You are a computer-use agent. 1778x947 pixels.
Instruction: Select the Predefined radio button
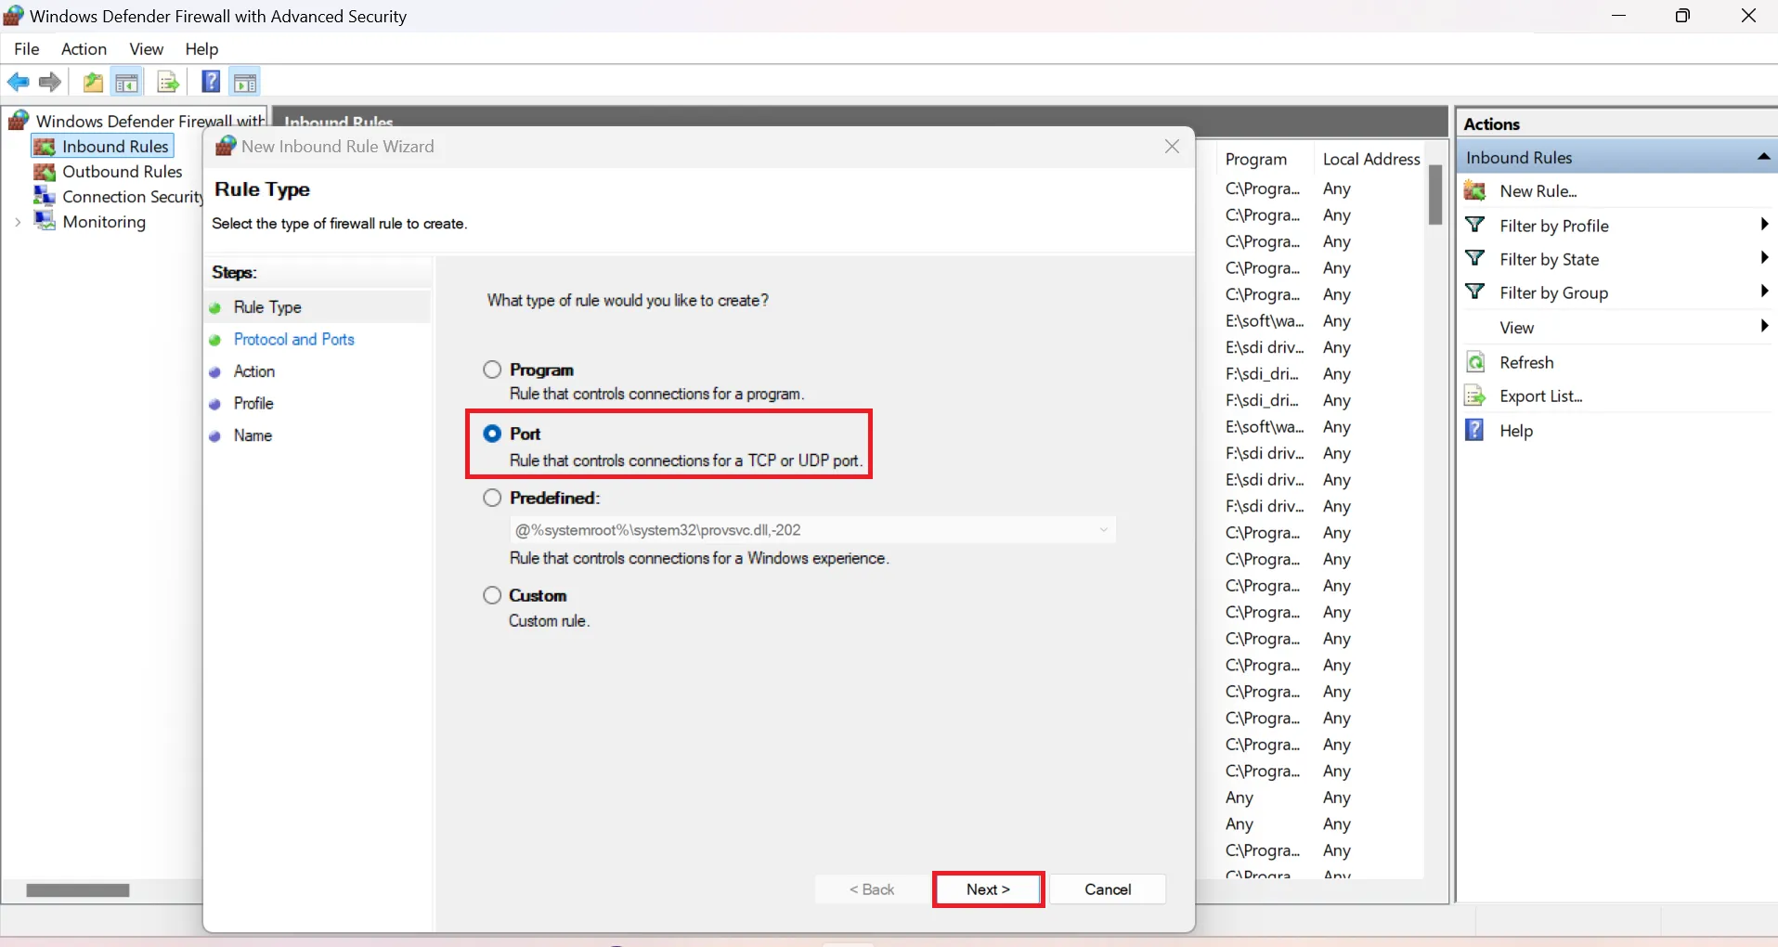(x=492, y=498)
